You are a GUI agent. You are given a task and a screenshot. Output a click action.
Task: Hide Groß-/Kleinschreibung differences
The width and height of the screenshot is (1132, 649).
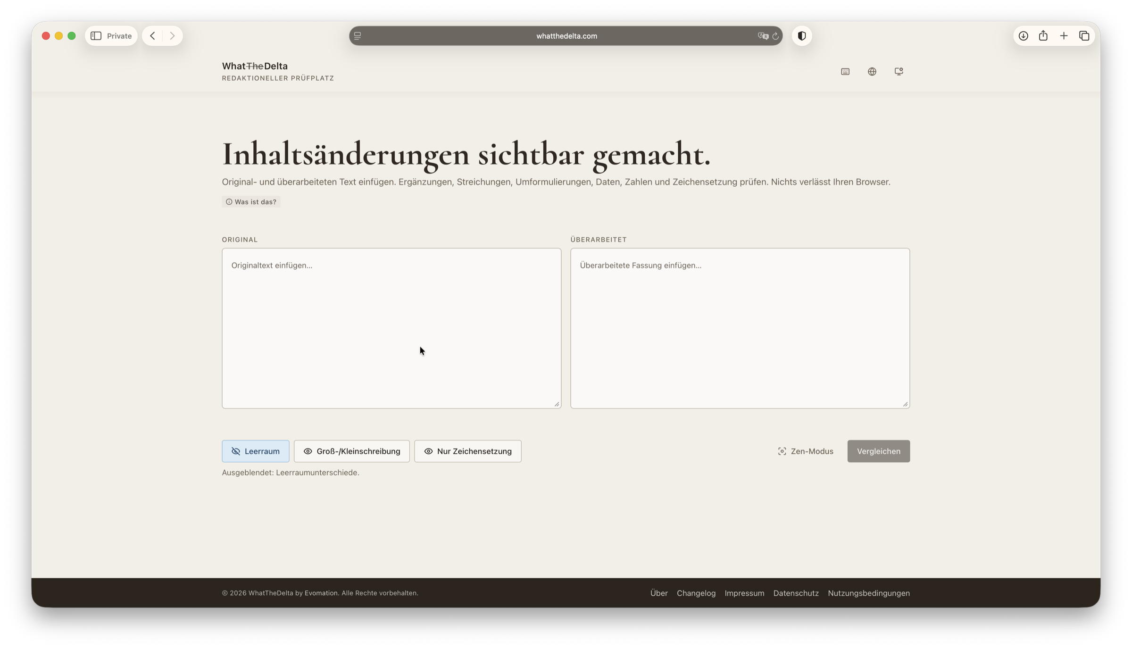[x=351, y=451]
